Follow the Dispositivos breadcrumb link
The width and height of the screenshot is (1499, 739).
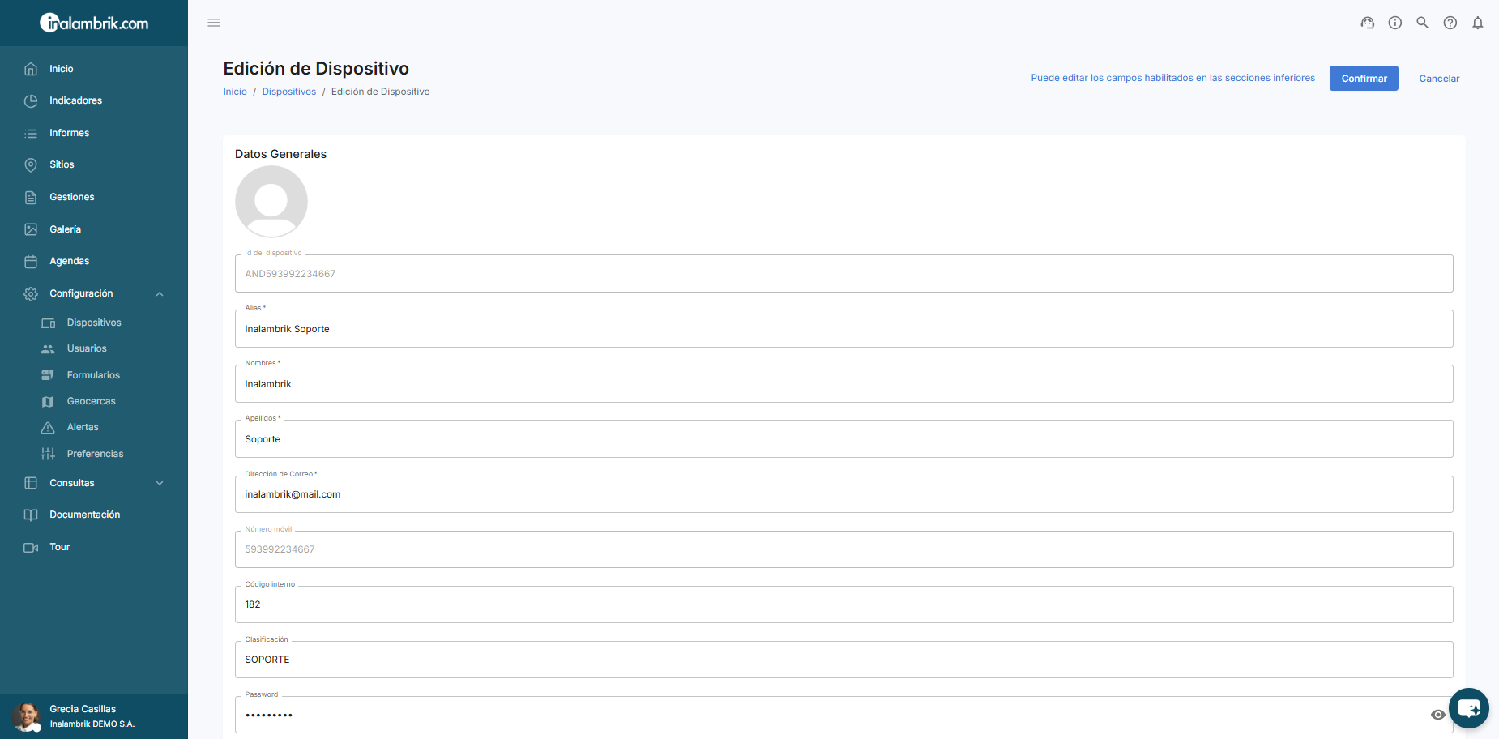[288, 92]
